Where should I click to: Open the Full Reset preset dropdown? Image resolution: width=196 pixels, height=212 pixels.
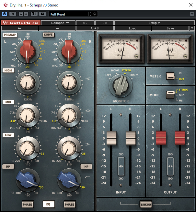(69, 14)
